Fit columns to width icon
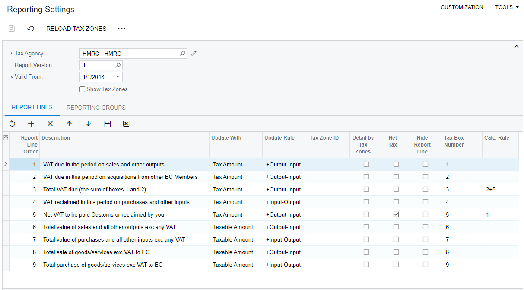Image resolution: width=524 pixels, height=290 pixels. [x=107, y=124]
